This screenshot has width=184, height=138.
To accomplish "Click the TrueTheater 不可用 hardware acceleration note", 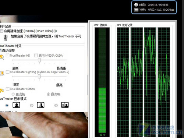I will [x=42, y=38].
